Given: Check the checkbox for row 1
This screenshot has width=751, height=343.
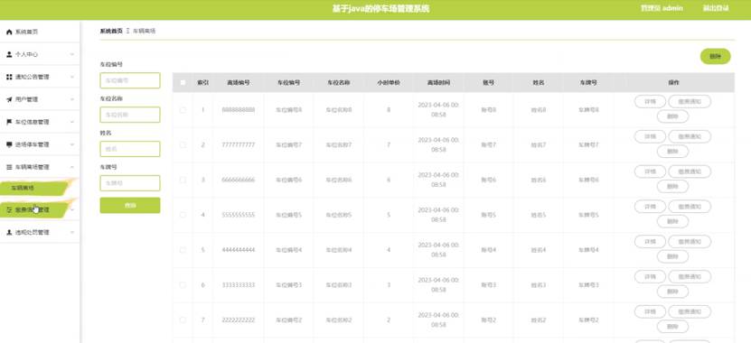Looking at the screenshot, I should click(183, 110).
